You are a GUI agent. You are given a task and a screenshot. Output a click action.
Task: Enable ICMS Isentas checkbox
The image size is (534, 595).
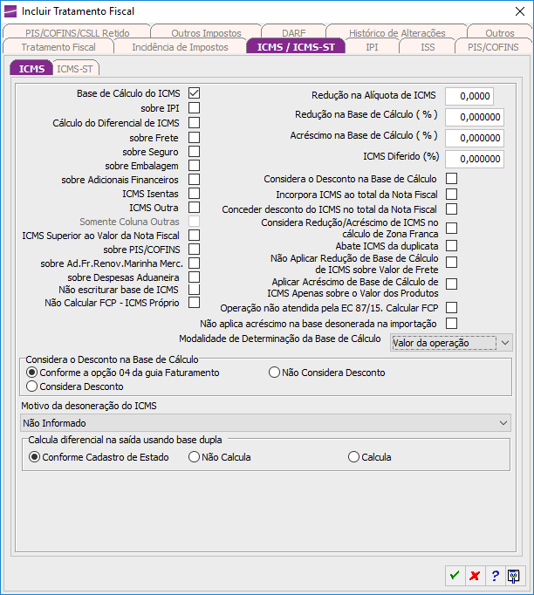click(x=194, y=194)
